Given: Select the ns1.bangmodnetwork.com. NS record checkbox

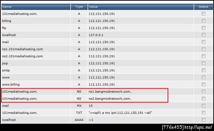Looking at the screenshot, I should [204, 91].
